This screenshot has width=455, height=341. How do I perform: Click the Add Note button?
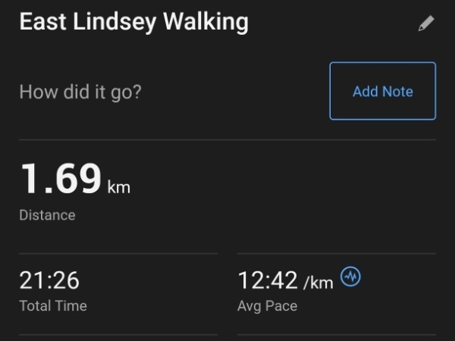pos(383,91)
